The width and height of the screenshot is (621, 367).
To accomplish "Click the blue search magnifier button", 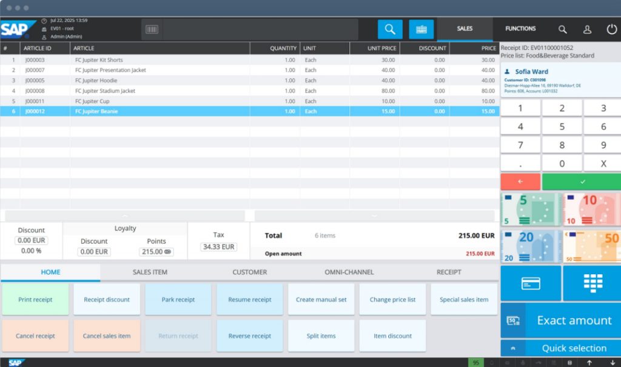I will [x=390, y=29].
